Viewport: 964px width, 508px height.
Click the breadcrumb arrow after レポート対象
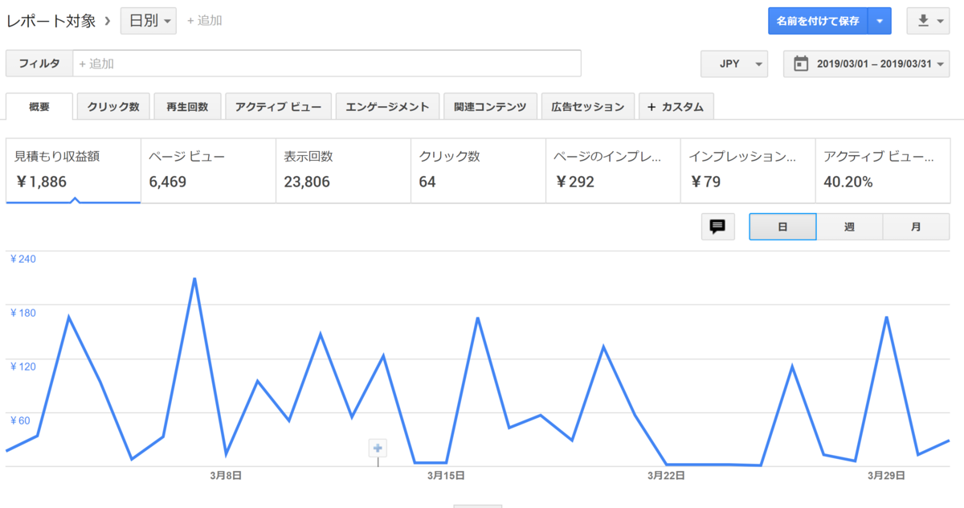coord(108,21)
